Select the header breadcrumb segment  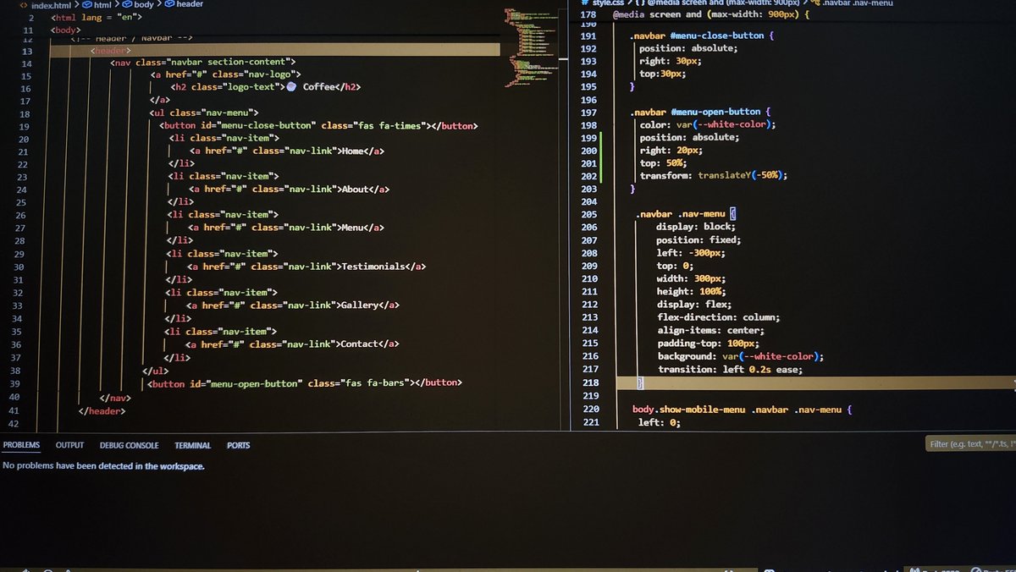pos(190,4)
